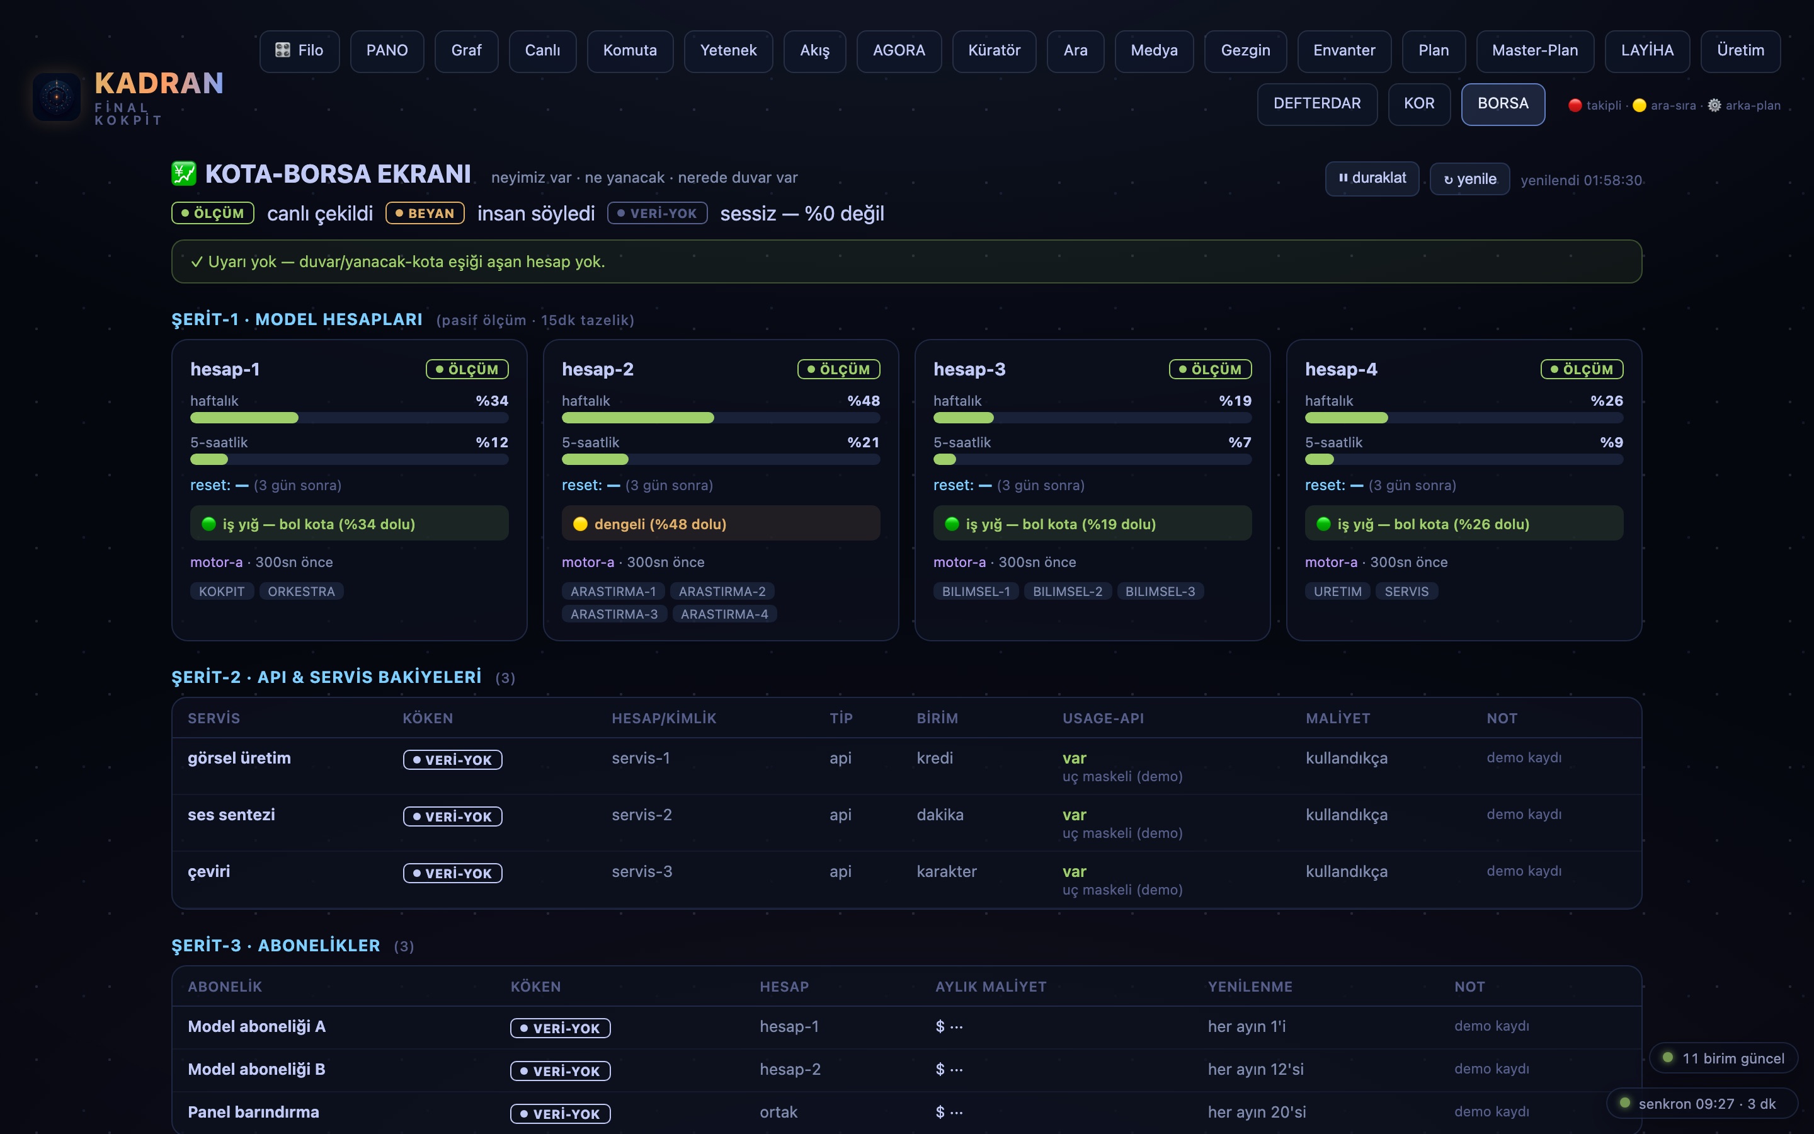Click the VERİ-YOK legend badge near 'sessiz'

click(658, 213)
